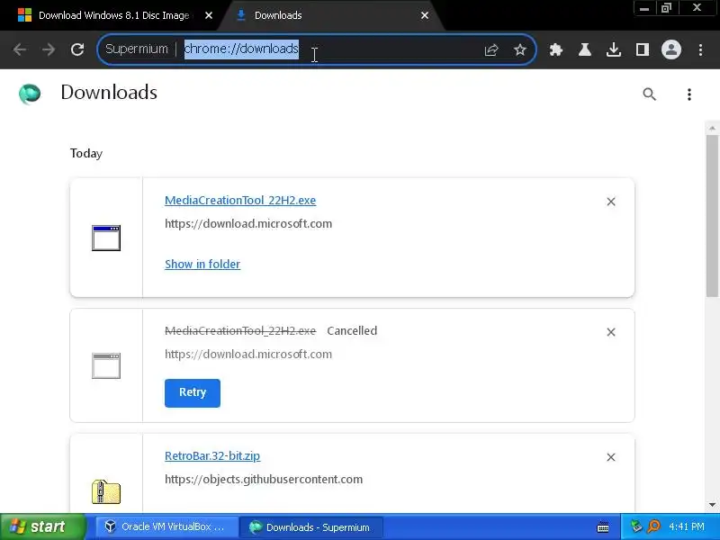
Task: Click the green shield tray icon
Action: point(636,526)
